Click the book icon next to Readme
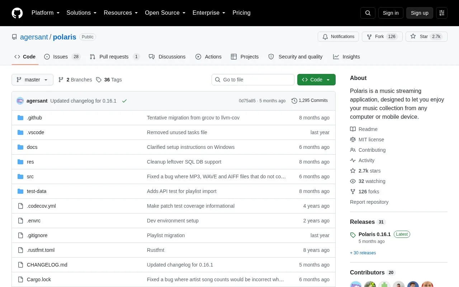Viewport: 459px width, 287px height. pos(353,129)
